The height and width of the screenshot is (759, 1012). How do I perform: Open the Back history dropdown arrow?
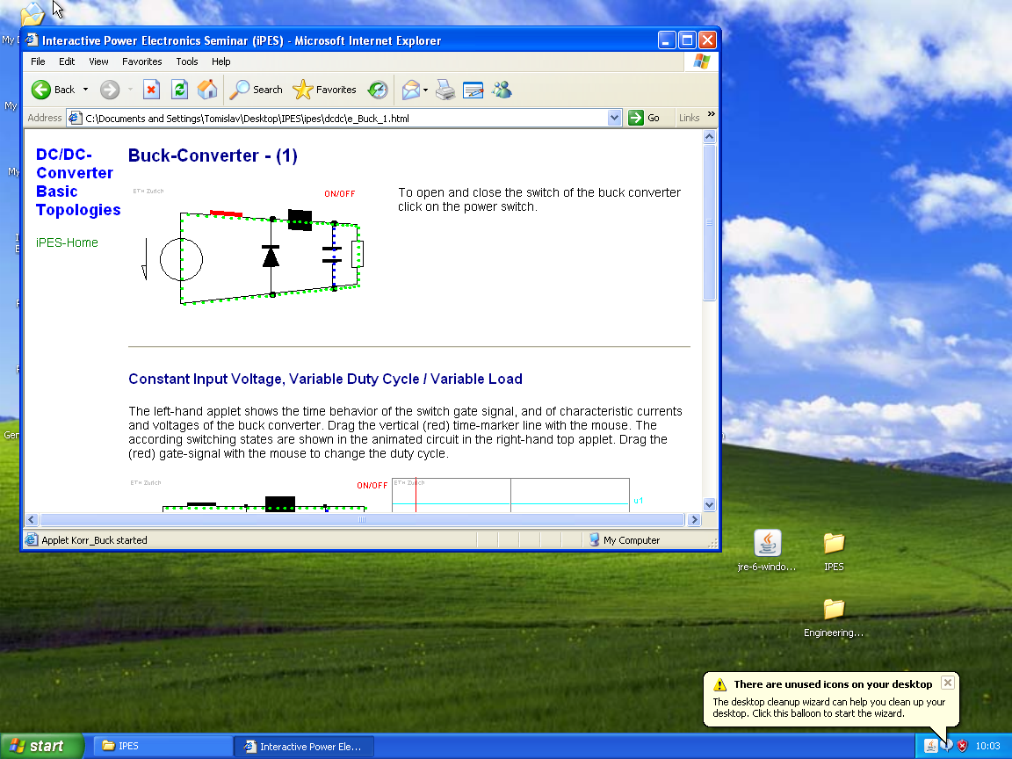(85, 90)
